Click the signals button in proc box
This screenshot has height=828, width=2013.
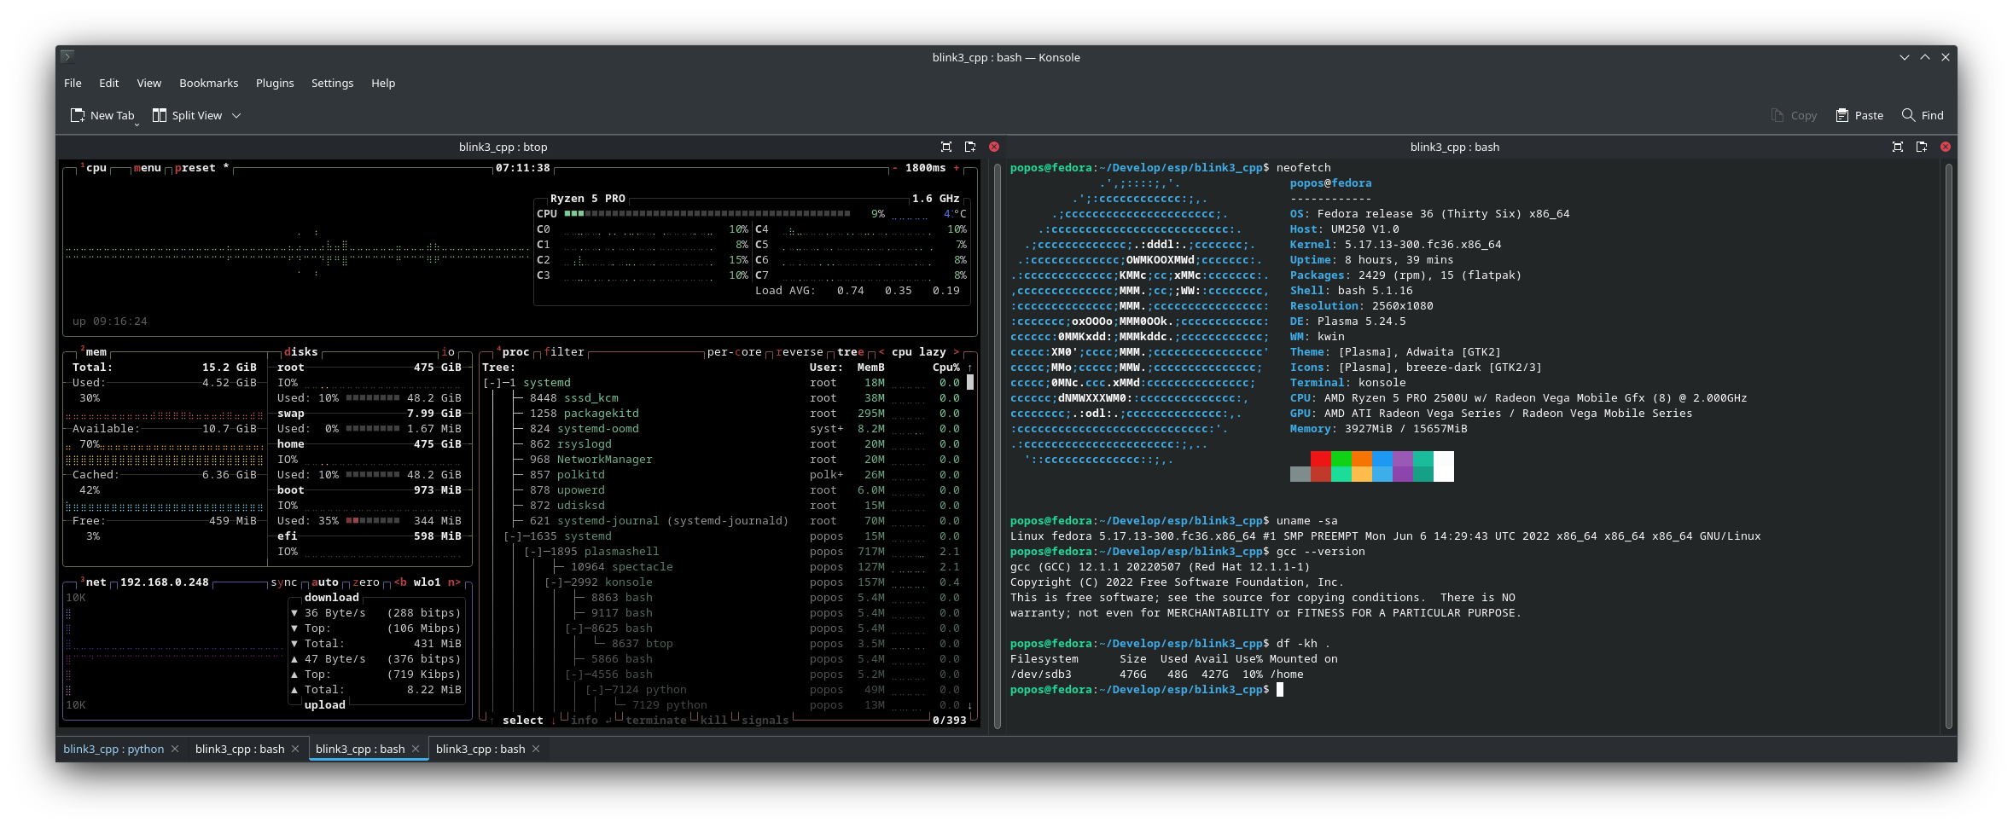click(x=765, y=721)
